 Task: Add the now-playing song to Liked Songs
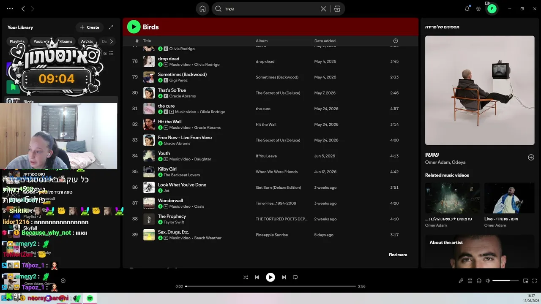531,157
